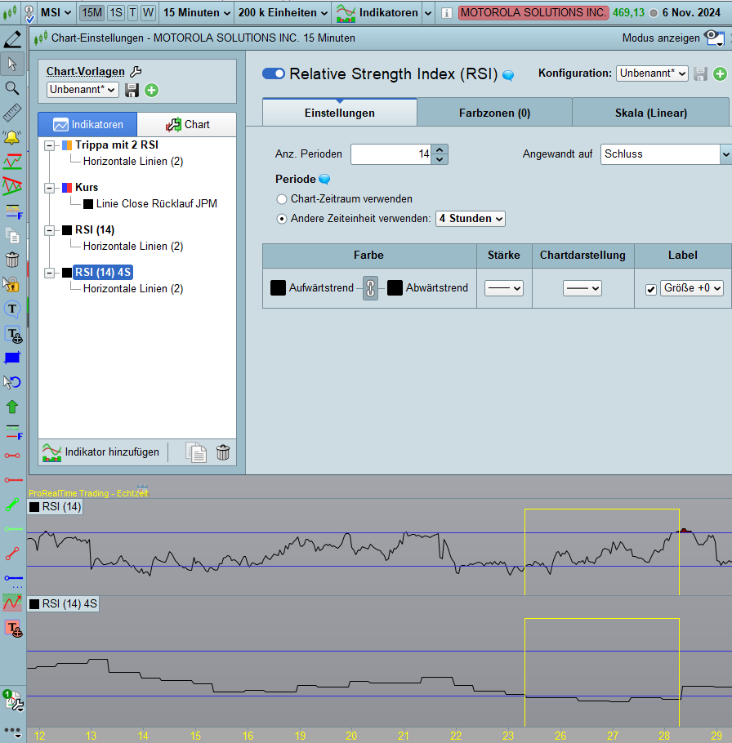Select 'Chart-Zeitraum verwenden' radio button

point(283,198)
